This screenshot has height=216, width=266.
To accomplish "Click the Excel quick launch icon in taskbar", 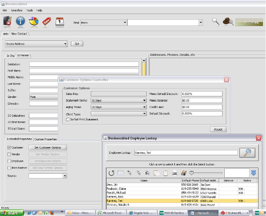I will [46, 213].
